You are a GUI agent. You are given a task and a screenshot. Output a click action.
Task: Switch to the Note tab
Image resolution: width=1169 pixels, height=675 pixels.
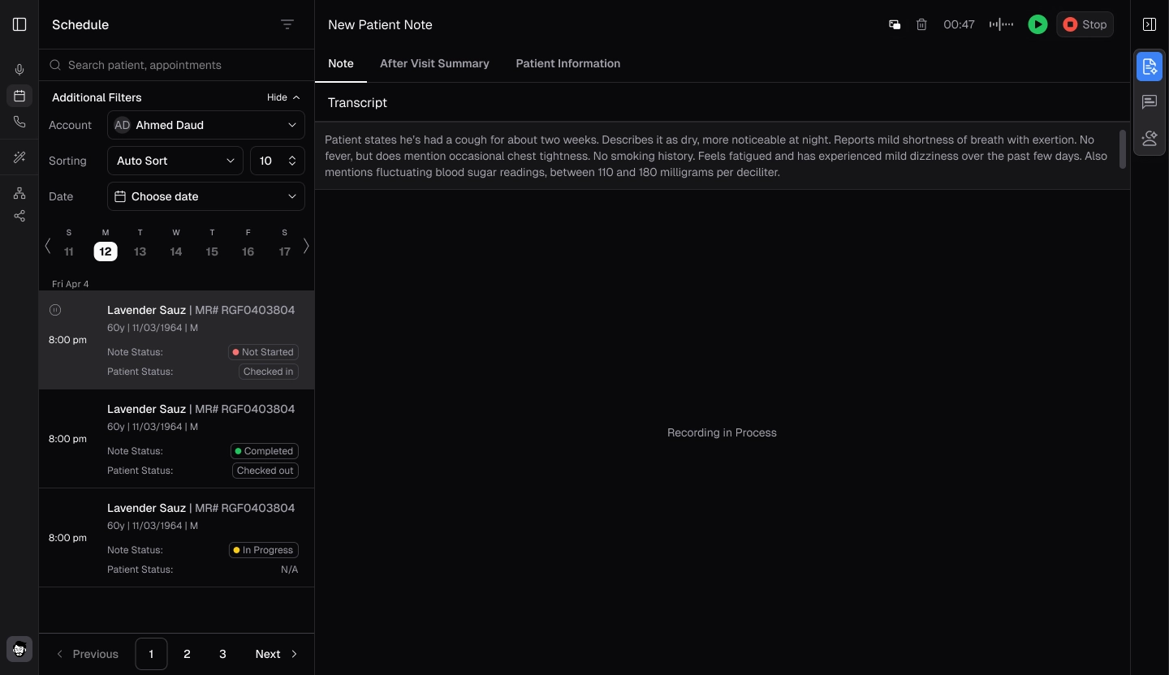point(341,63)
